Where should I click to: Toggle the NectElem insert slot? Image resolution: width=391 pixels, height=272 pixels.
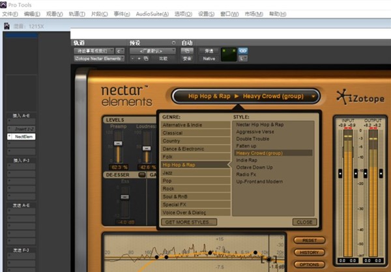22,136
